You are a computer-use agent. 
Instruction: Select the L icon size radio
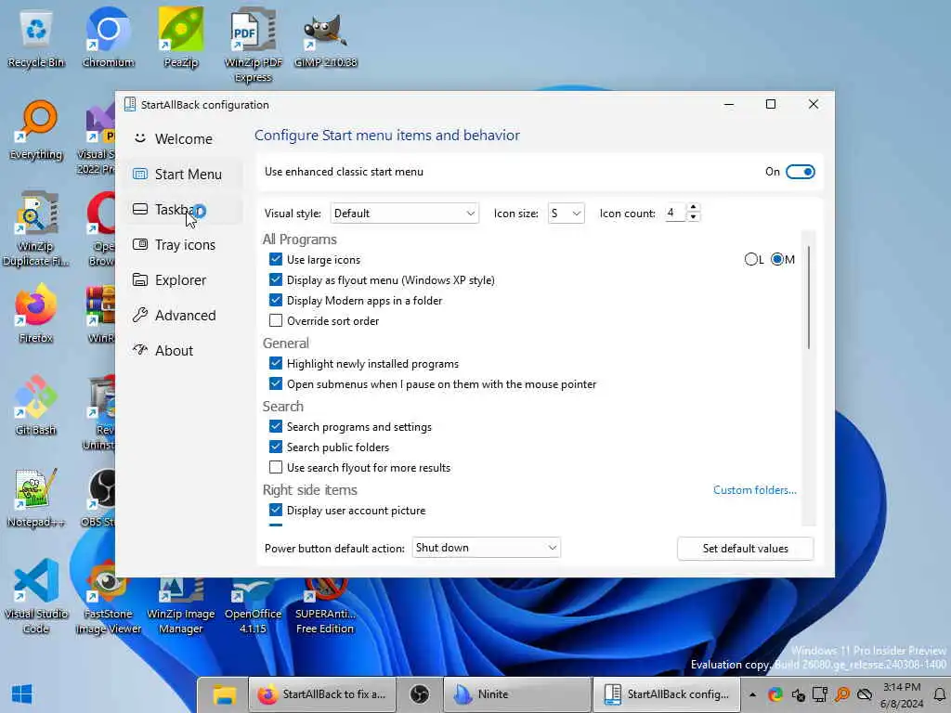point(750,260)
